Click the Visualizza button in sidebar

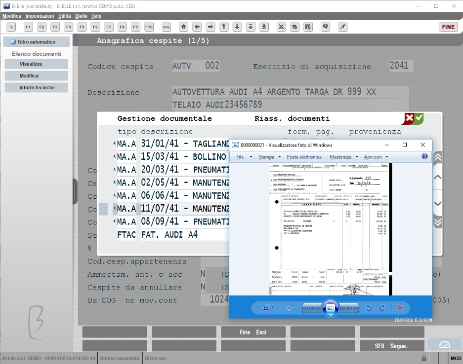coord(37,64)
